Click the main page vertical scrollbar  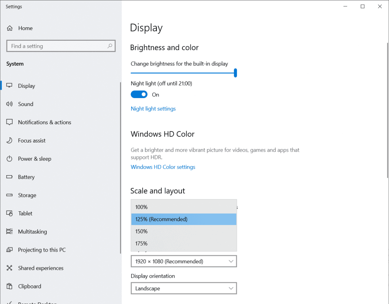point(387,111)
